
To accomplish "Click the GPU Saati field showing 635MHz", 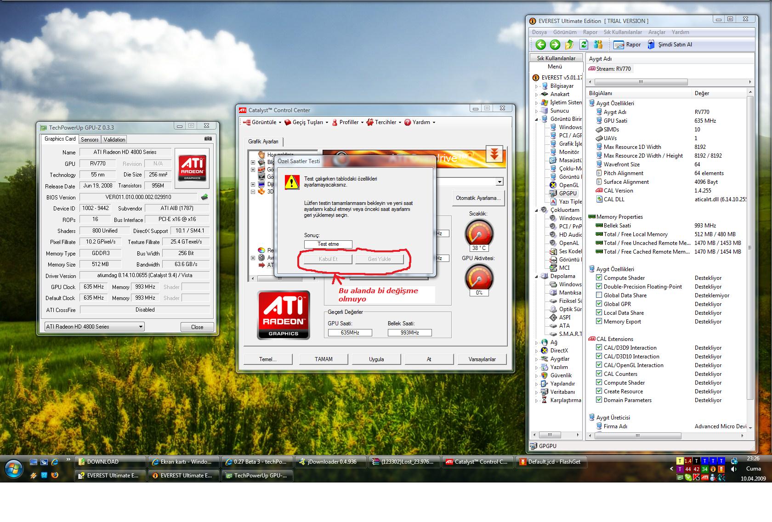I will 350,333.
